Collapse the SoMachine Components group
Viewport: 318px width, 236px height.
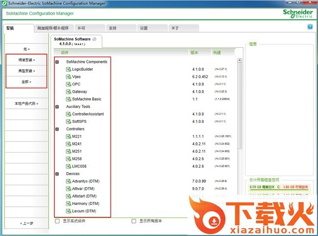(57, 62)
